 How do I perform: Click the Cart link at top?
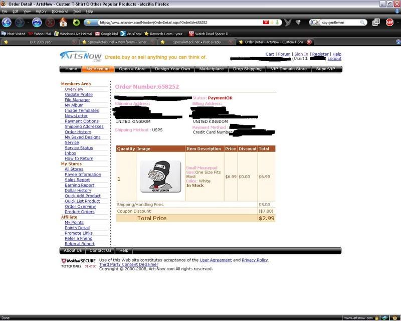[x=270, y=54]
